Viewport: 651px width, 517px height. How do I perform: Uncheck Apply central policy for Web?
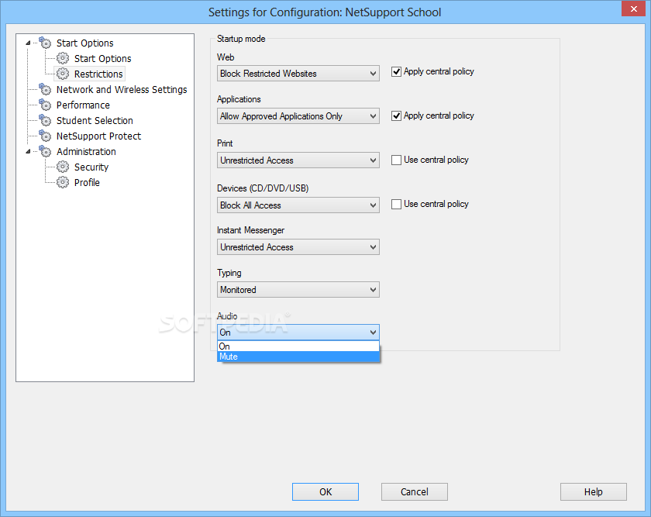tap(397, 72)
